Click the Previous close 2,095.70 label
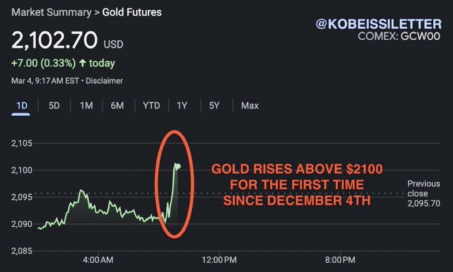453x272 pixels. 424,193
